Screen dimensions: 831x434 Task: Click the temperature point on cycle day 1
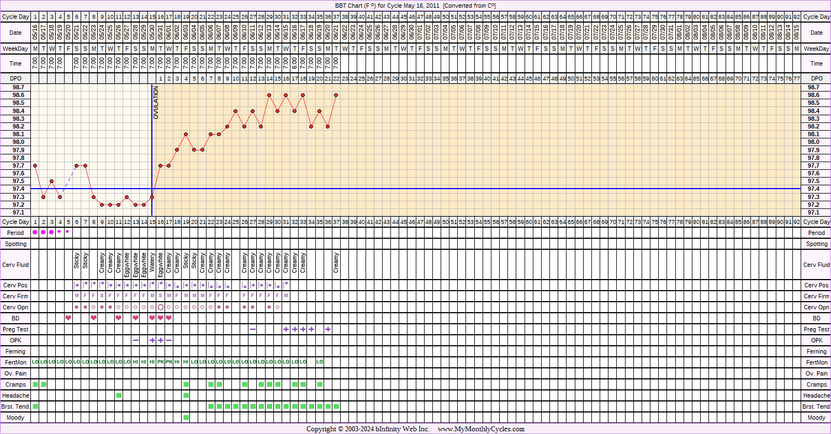click(35, 165)
